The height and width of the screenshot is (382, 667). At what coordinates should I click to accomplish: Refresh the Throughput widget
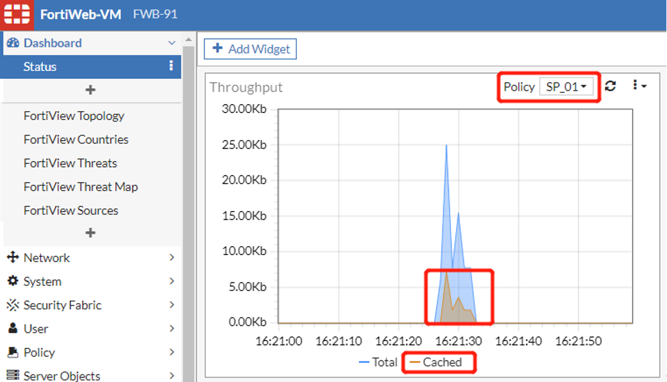point(610,86)
